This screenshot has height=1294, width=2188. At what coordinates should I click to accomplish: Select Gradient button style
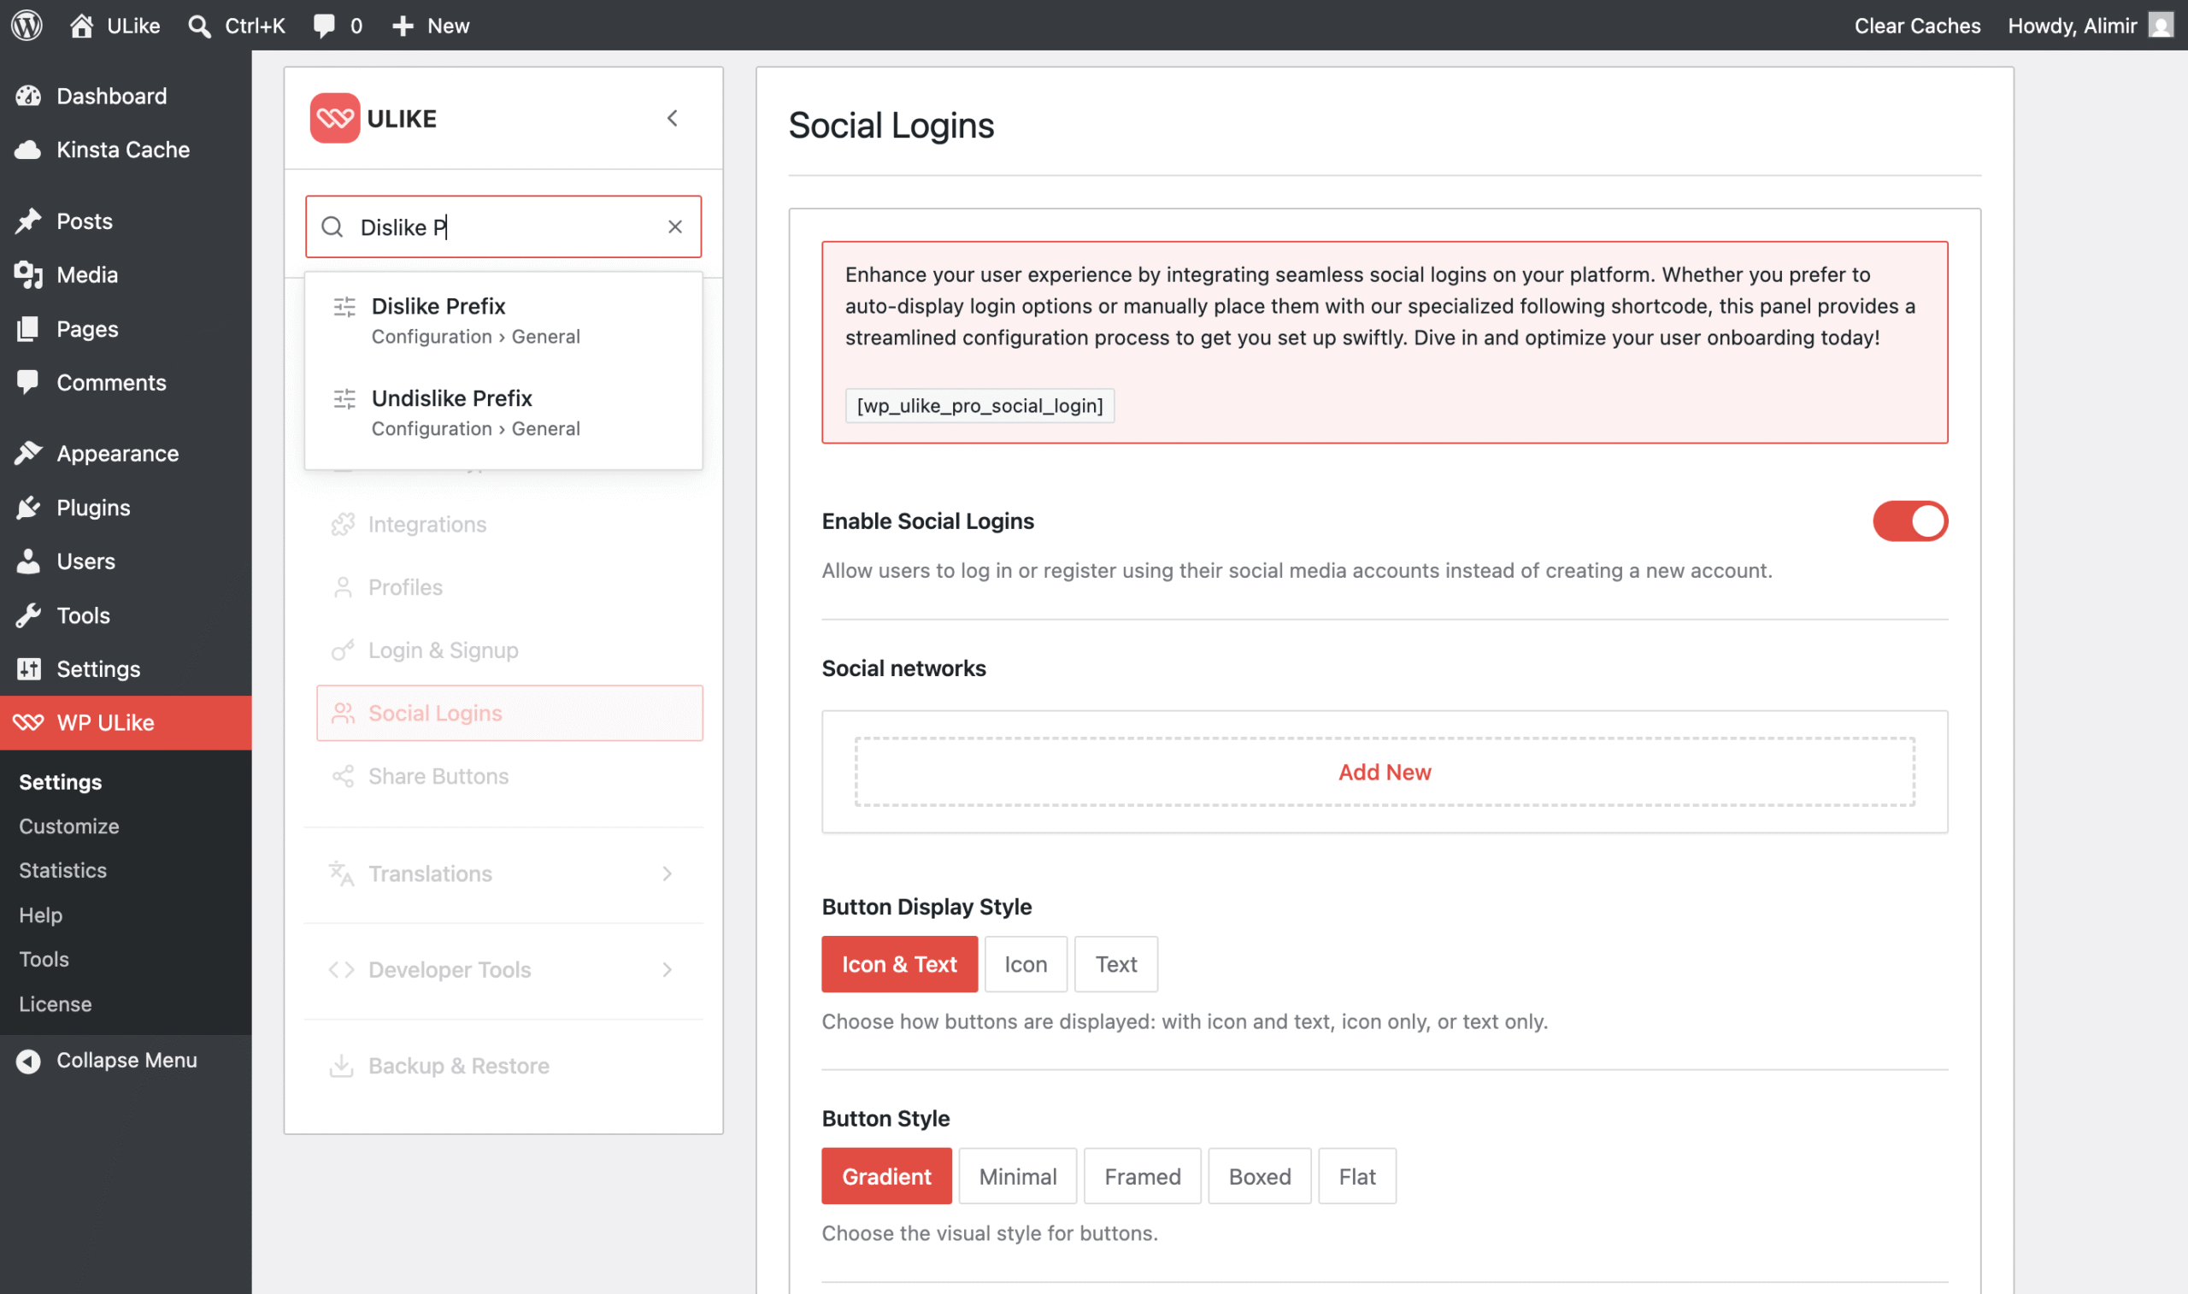click(x=886, y=1176)
